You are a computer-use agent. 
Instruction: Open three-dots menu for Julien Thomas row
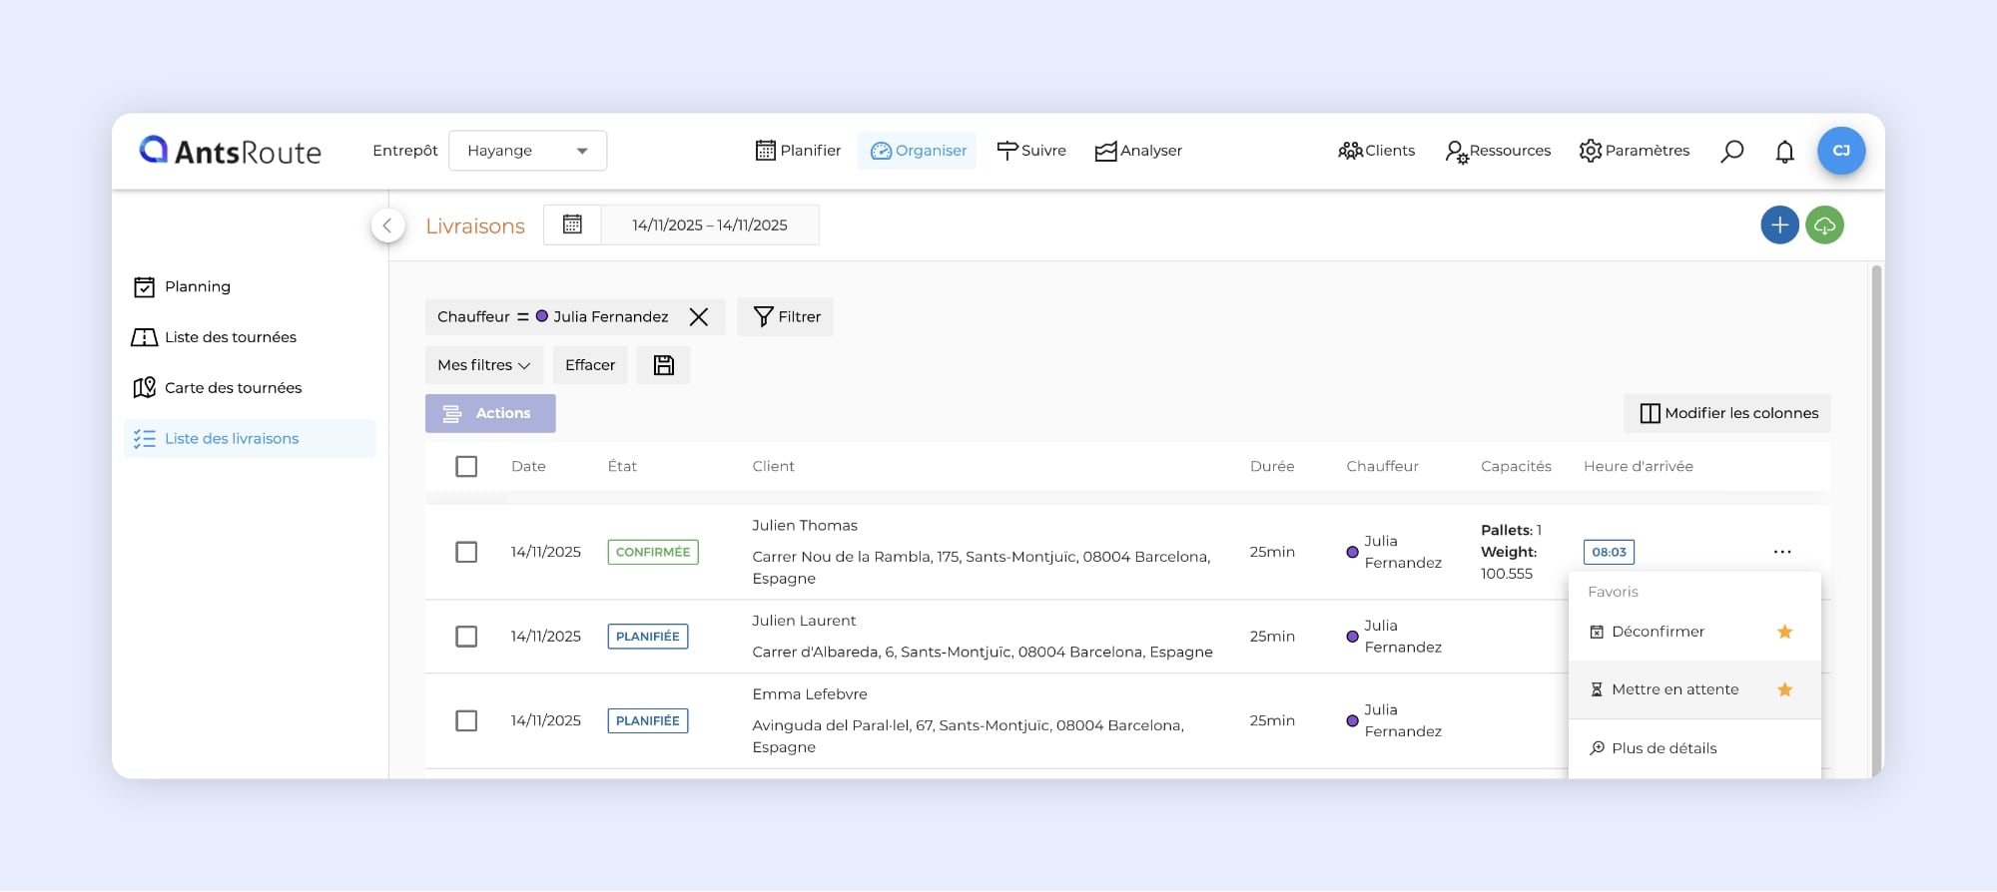pos(1782,552)
